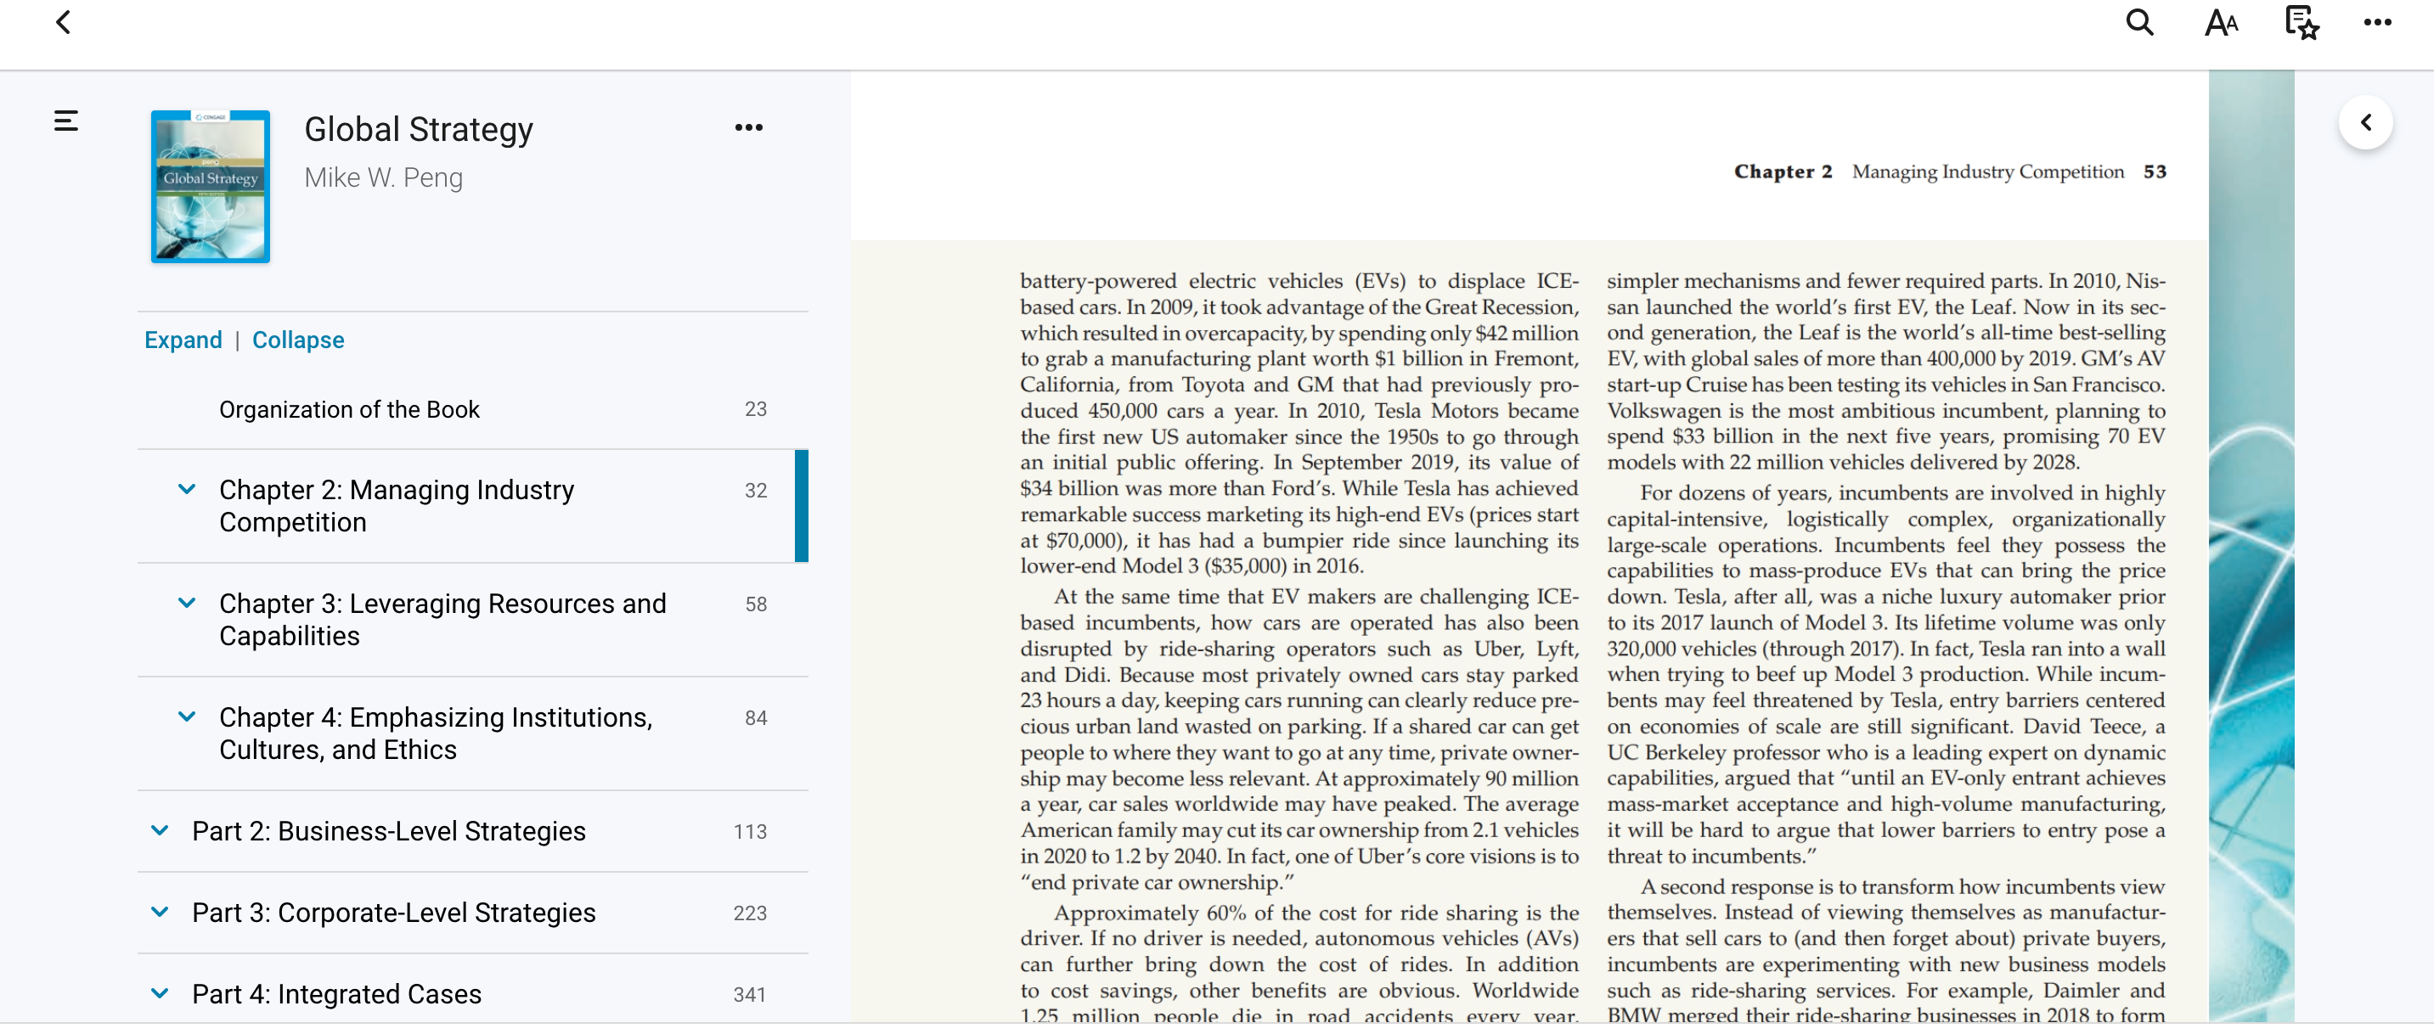Screen dimensions: 2434x1034
Task: Open Part 2: Business-Level Strategies
Action: coord(389,831)
